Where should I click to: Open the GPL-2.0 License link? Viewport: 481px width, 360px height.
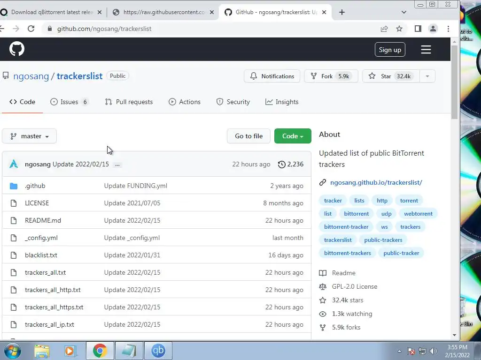coord(355,286)
